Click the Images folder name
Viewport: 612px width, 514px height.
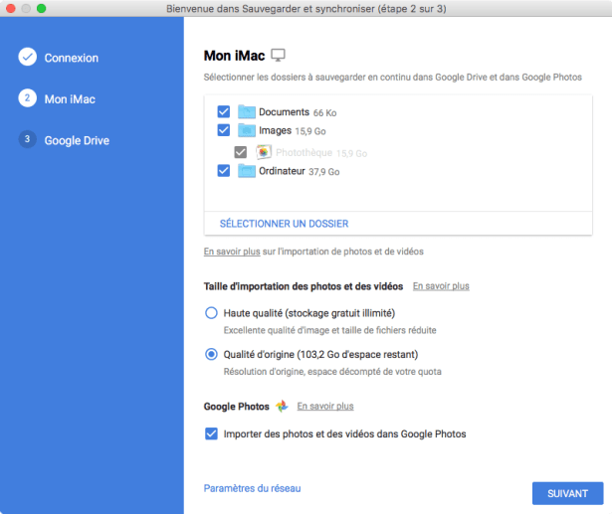[x=275, y=130]
